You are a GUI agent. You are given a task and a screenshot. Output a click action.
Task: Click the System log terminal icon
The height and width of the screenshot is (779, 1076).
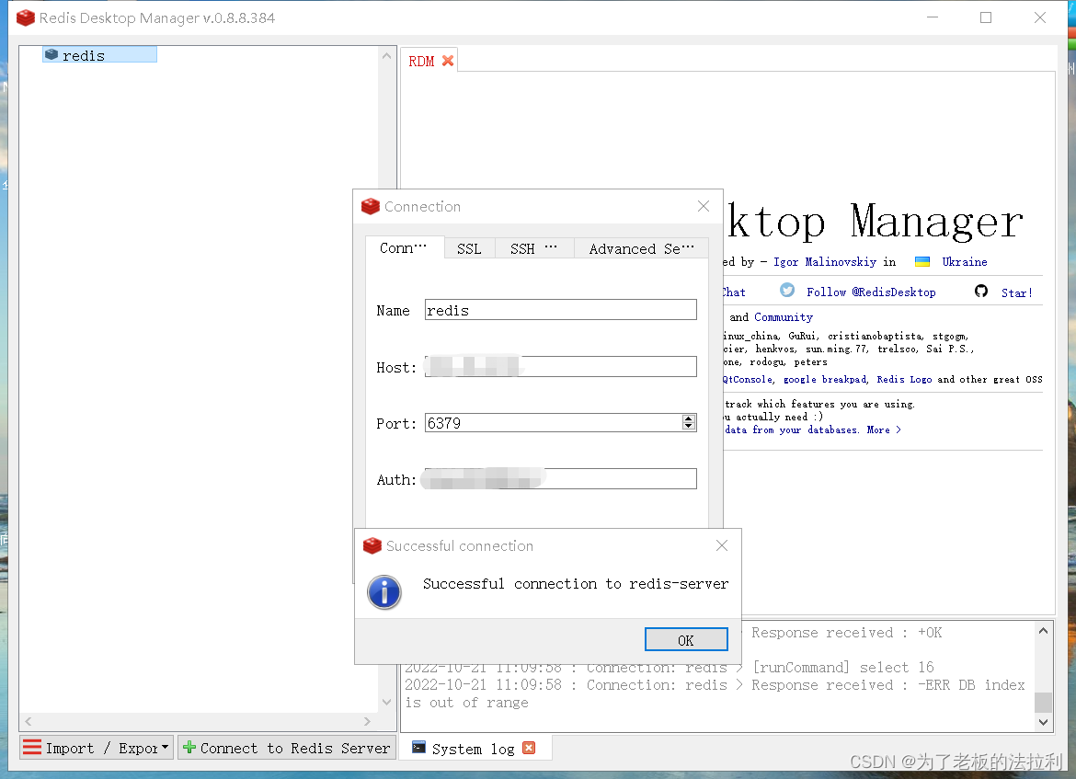(418, 748)
